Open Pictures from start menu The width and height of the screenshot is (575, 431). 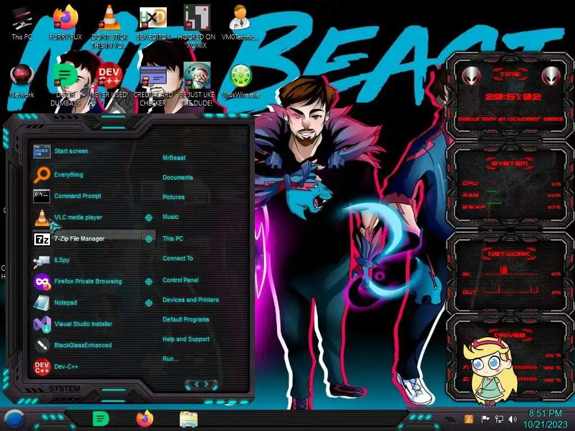click(174, 197)
